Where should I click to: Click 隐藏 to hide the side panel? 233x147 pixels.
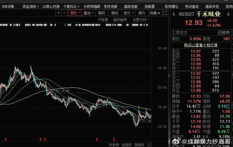pyautogui.click(x=155, y=13)
